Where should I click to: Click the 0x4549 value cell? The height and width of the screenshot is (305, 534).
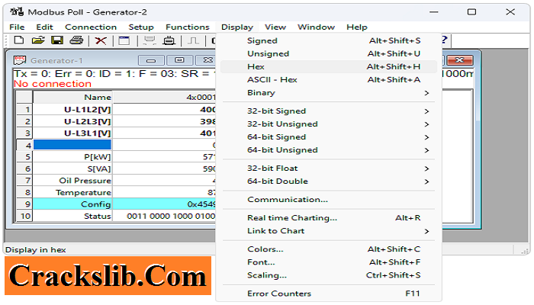pyautogui.click(x=164, y=204)
